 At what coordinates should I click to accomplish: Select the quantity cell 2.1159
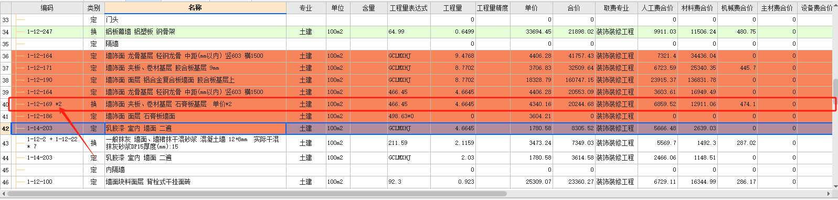(453, 143)
